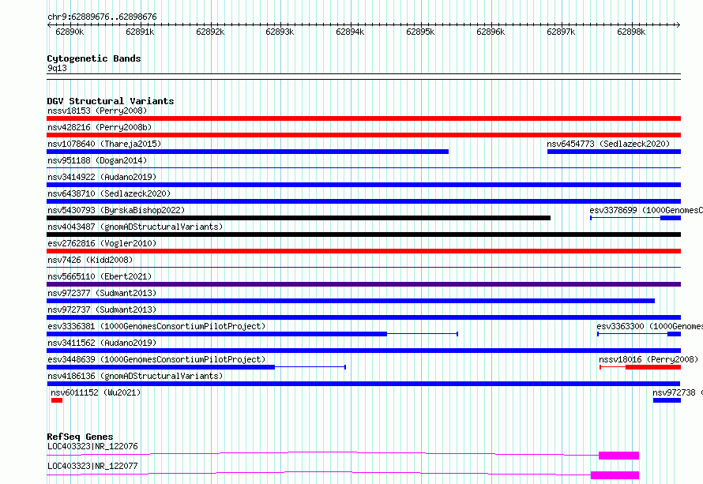Select the 9q13 cytogenetic band label
This screenshot has height=484, width=703.
(57, 68)
